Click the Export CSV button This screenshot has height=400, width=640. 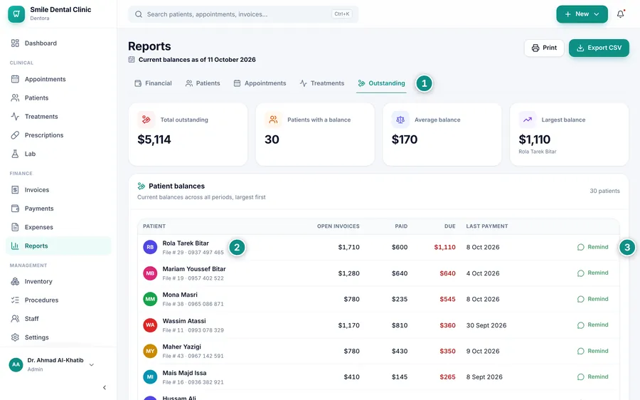[x=599, y=48]
